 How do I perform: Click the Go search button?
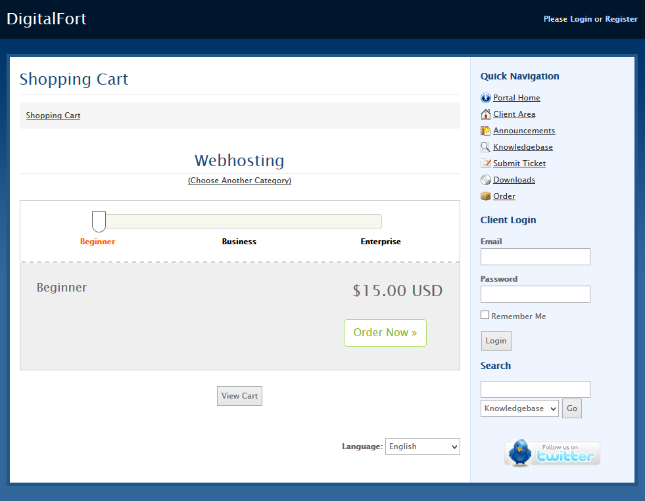click(572, 408)
